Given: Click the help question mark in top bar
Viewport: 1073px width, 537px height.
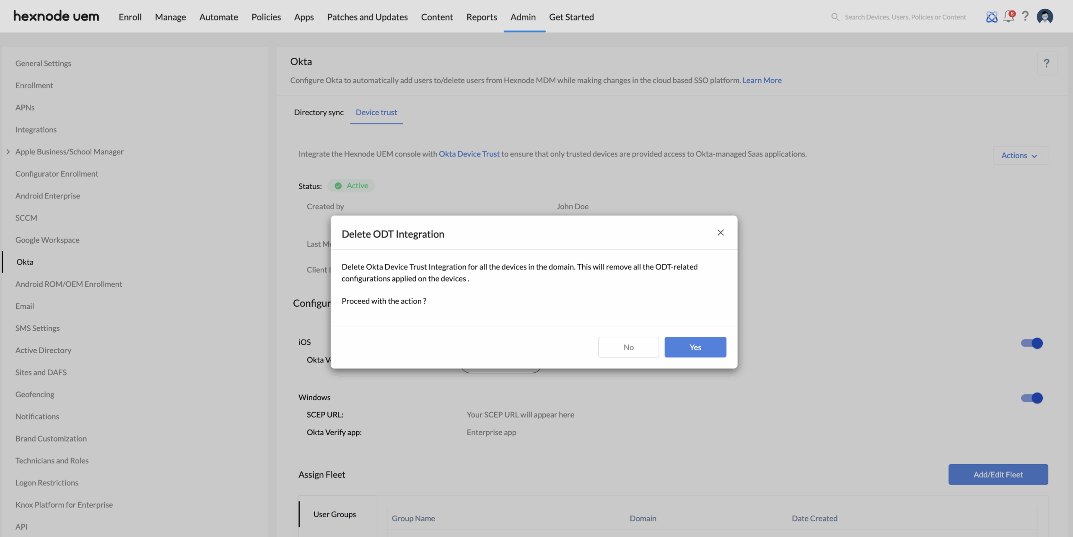Looking at the screenshot, I should pos(1025,16).
